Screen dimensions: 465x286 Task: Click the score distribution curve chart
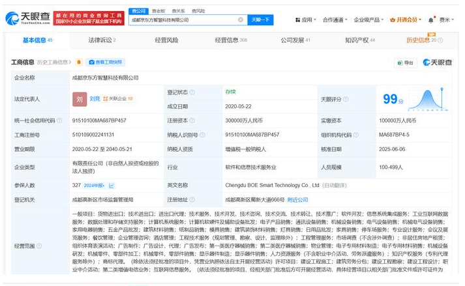click(428, 100)
